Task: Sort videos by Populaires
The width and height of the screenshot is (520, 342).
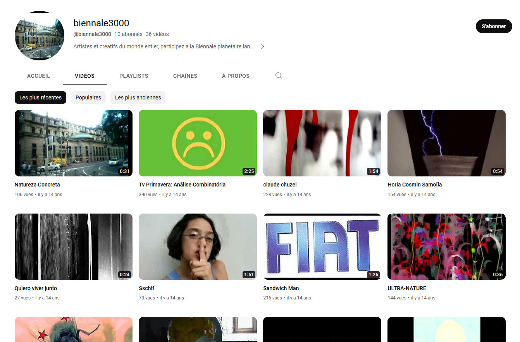Action: click(88, 97)
